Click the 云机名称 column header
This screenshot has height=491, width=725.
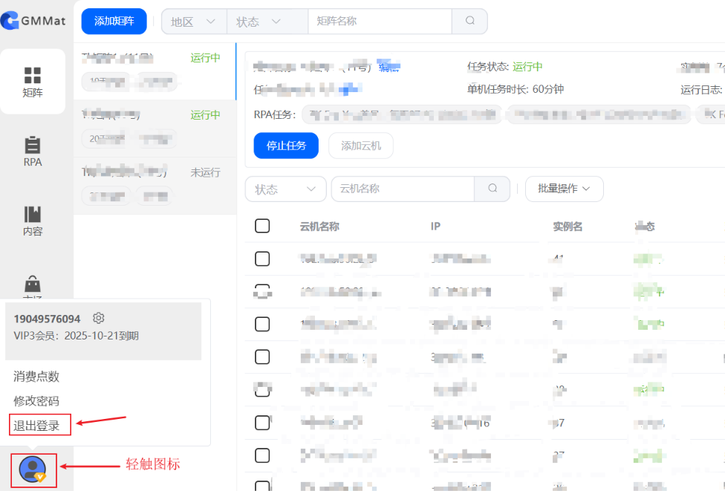pyautogui.click(x=319, y=227)
